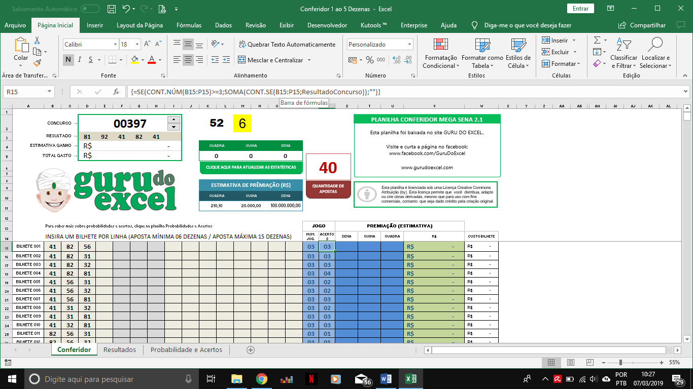Click the Entrar sign-in button
This screenshot has height=389, width=693.
[x=581, y=9]
